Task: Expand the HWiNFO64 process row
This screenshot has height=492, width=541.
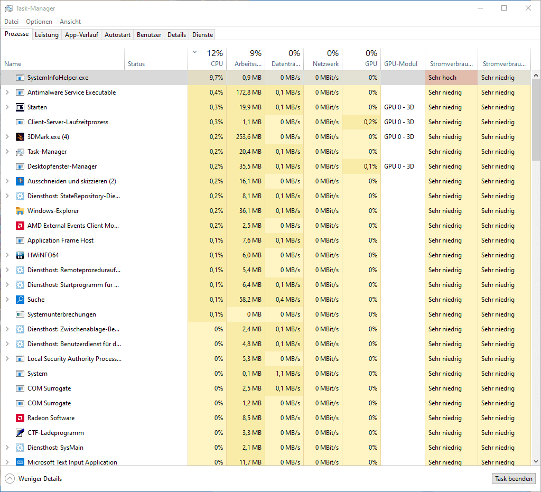Action: pos(7,255)
